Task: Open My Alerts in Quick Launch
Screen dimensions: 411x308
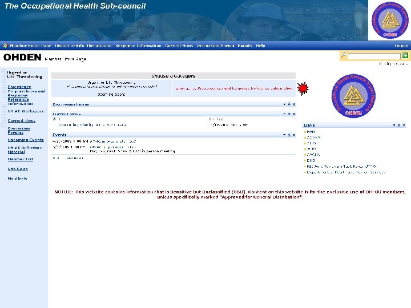Action: (17, 179)
